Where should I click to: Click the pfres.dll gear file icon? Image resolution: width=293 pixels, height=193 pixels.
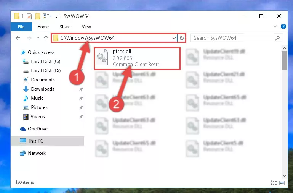tap(102, 57)
